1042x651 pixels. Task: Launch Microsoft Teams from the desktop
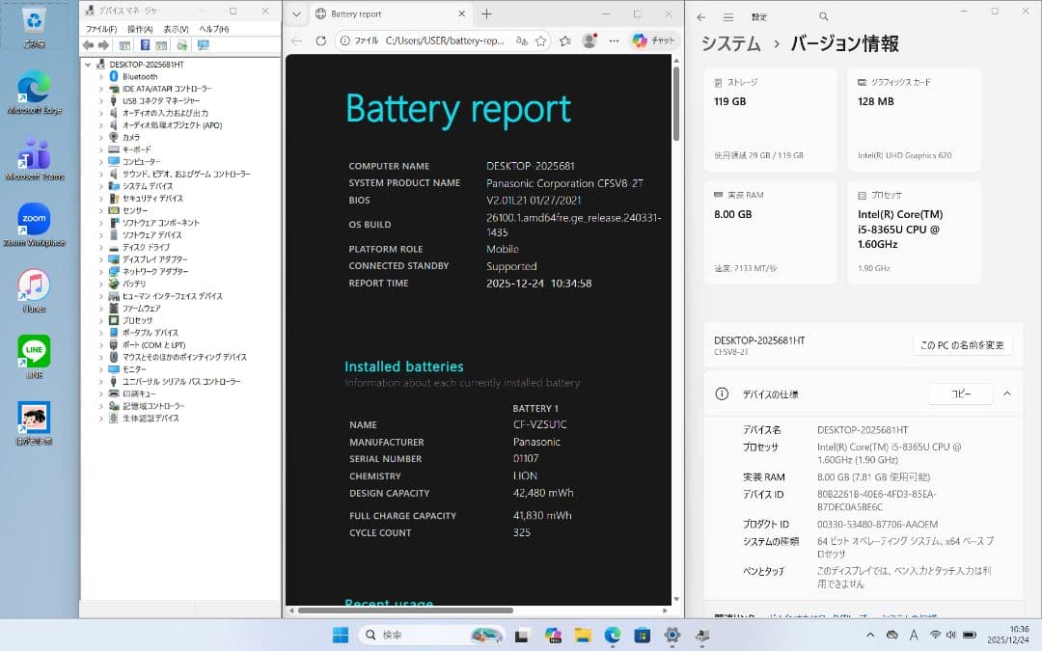(34, 154)
